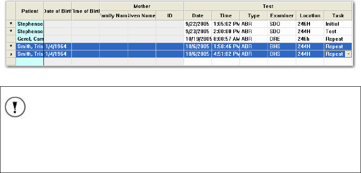The width and height of the screenshot is (361, 173).
Task: Click the test time 4:51:02 PM
Action: point(226,54)
